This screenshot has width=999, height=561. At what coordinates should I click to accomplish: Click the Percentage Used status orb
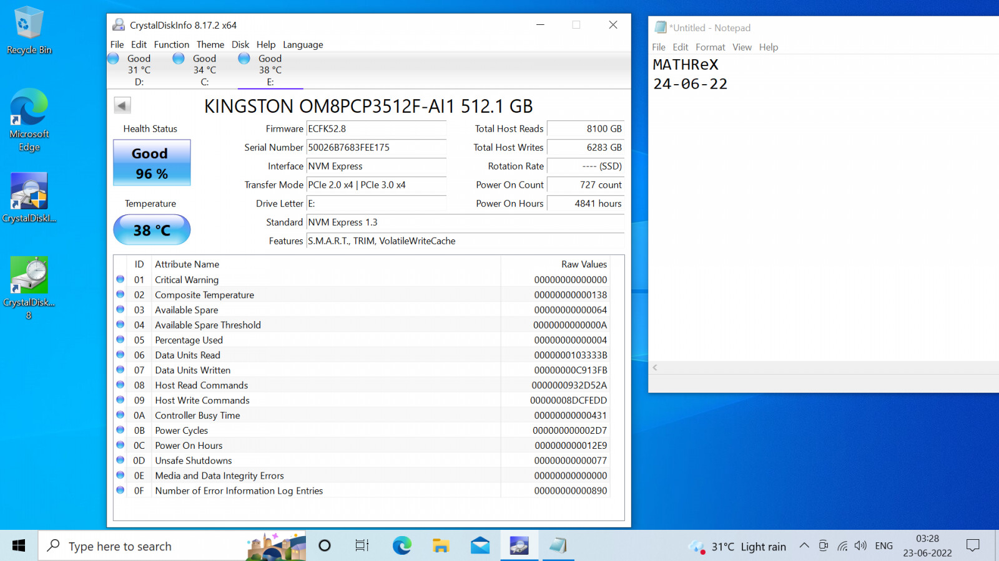coord(121,340)
